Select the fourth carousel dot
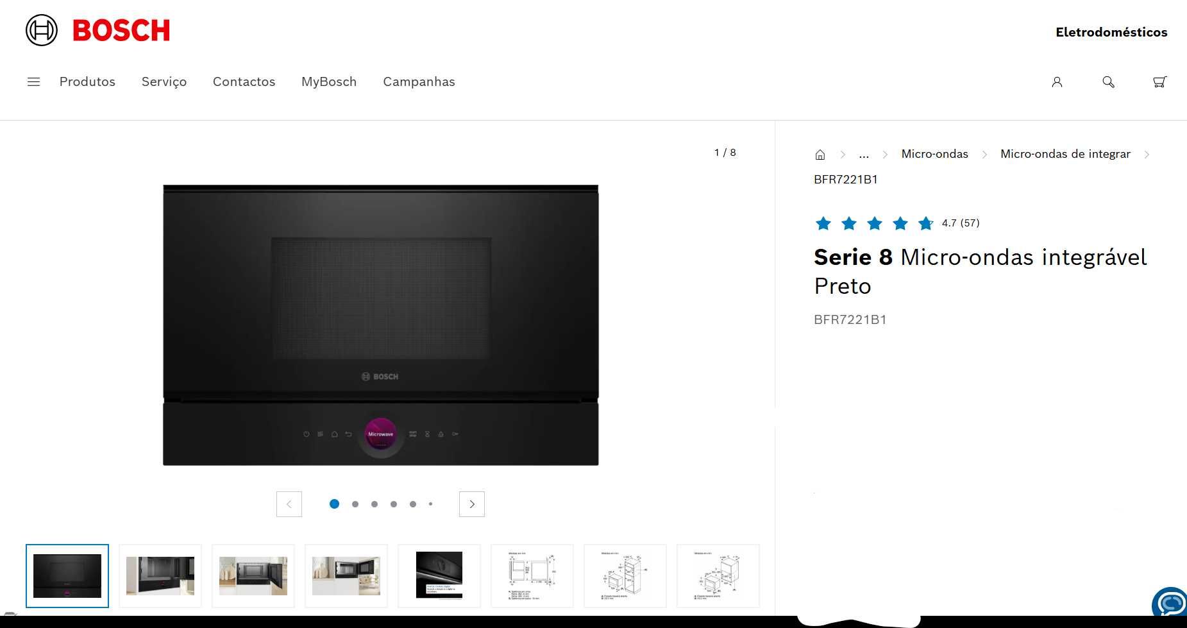The height and width of the screenshot is (628, 1187). click(394, 504)
